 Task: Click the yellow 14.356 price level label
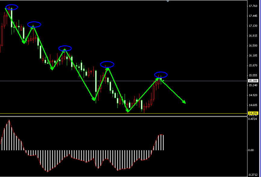[253, 113]
